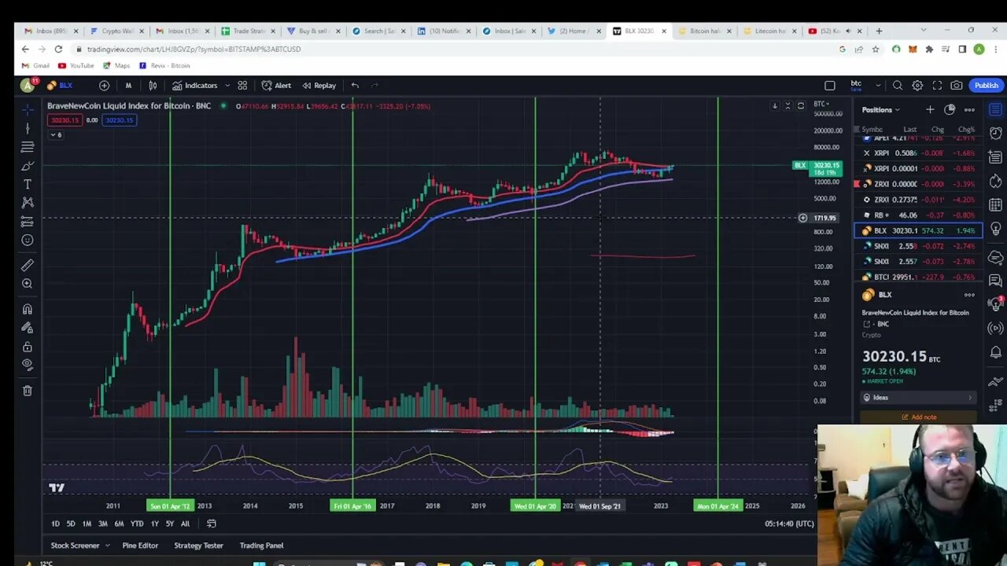Open the economic calendar icon
The image size is (1007, 566).
click(x=996, y=206)
